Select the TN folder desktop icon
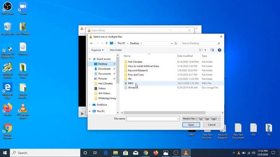 [x=269, y=130]
